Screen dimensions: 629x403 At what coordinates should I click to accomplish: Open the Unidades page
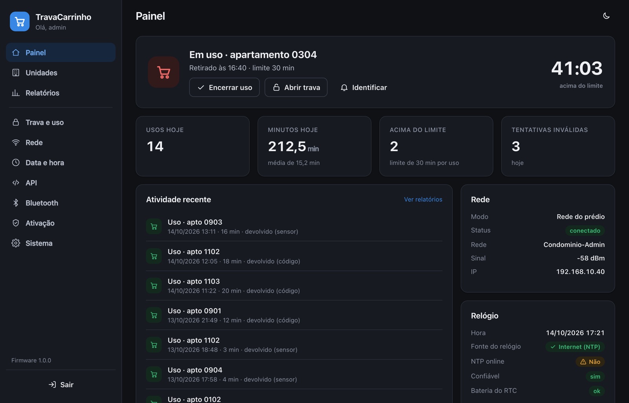(61, 73)
